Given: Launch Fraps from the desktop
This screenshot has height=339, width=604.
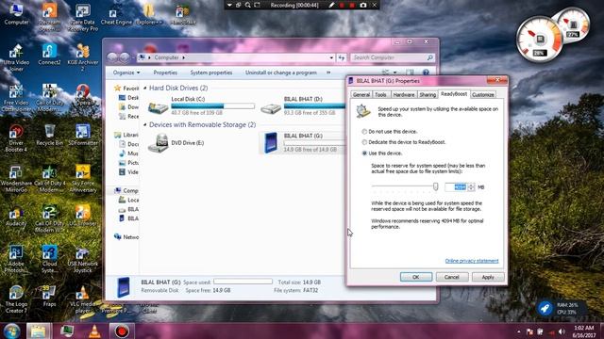Looking at the screenshot, I should [49, 297].
